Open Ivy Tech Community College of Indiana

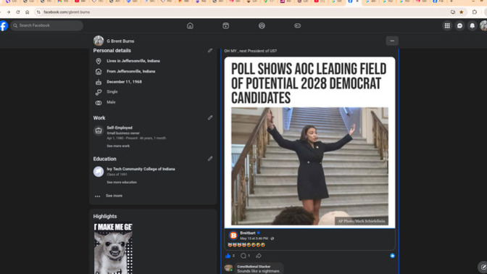tap(141, 169)
